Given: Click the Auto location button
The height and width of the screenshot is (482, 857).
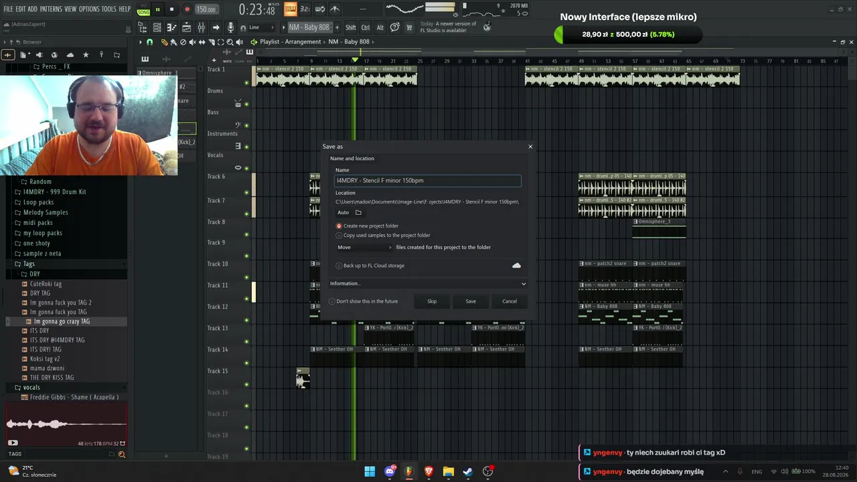Looking at the screenshot, I should (343, 212).
